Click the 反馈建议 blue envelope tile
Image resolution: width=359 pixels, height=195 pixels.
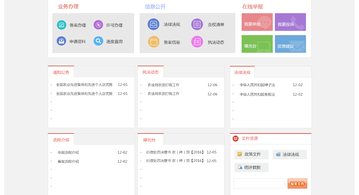point(290,44)
